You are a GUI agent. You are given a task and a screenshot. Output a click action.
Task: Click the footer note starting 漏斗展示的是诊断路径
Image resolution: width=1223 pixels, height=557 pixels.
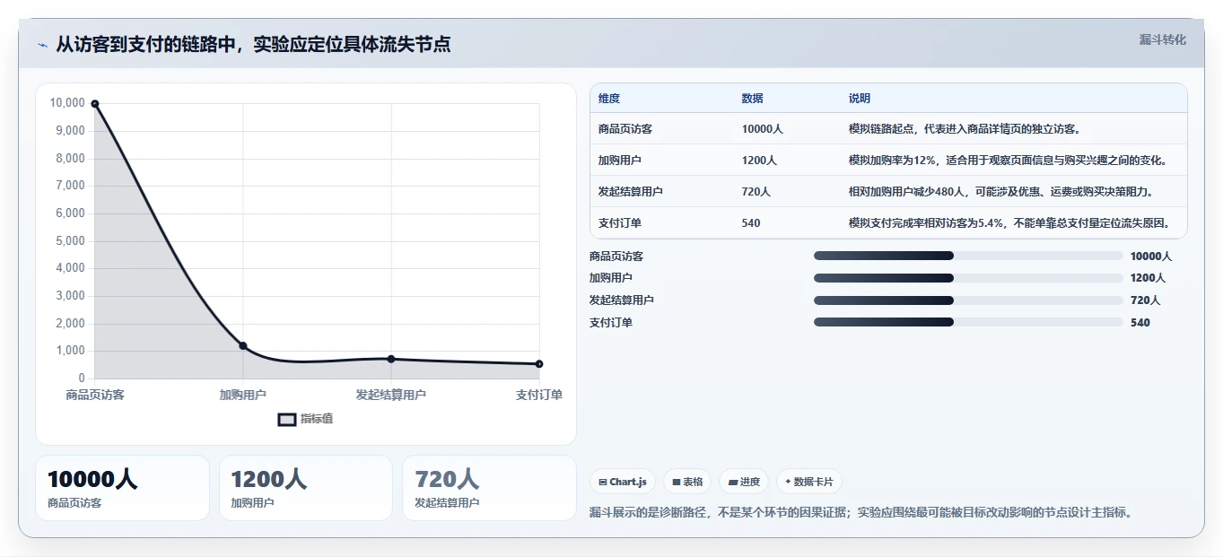point(861,513)
